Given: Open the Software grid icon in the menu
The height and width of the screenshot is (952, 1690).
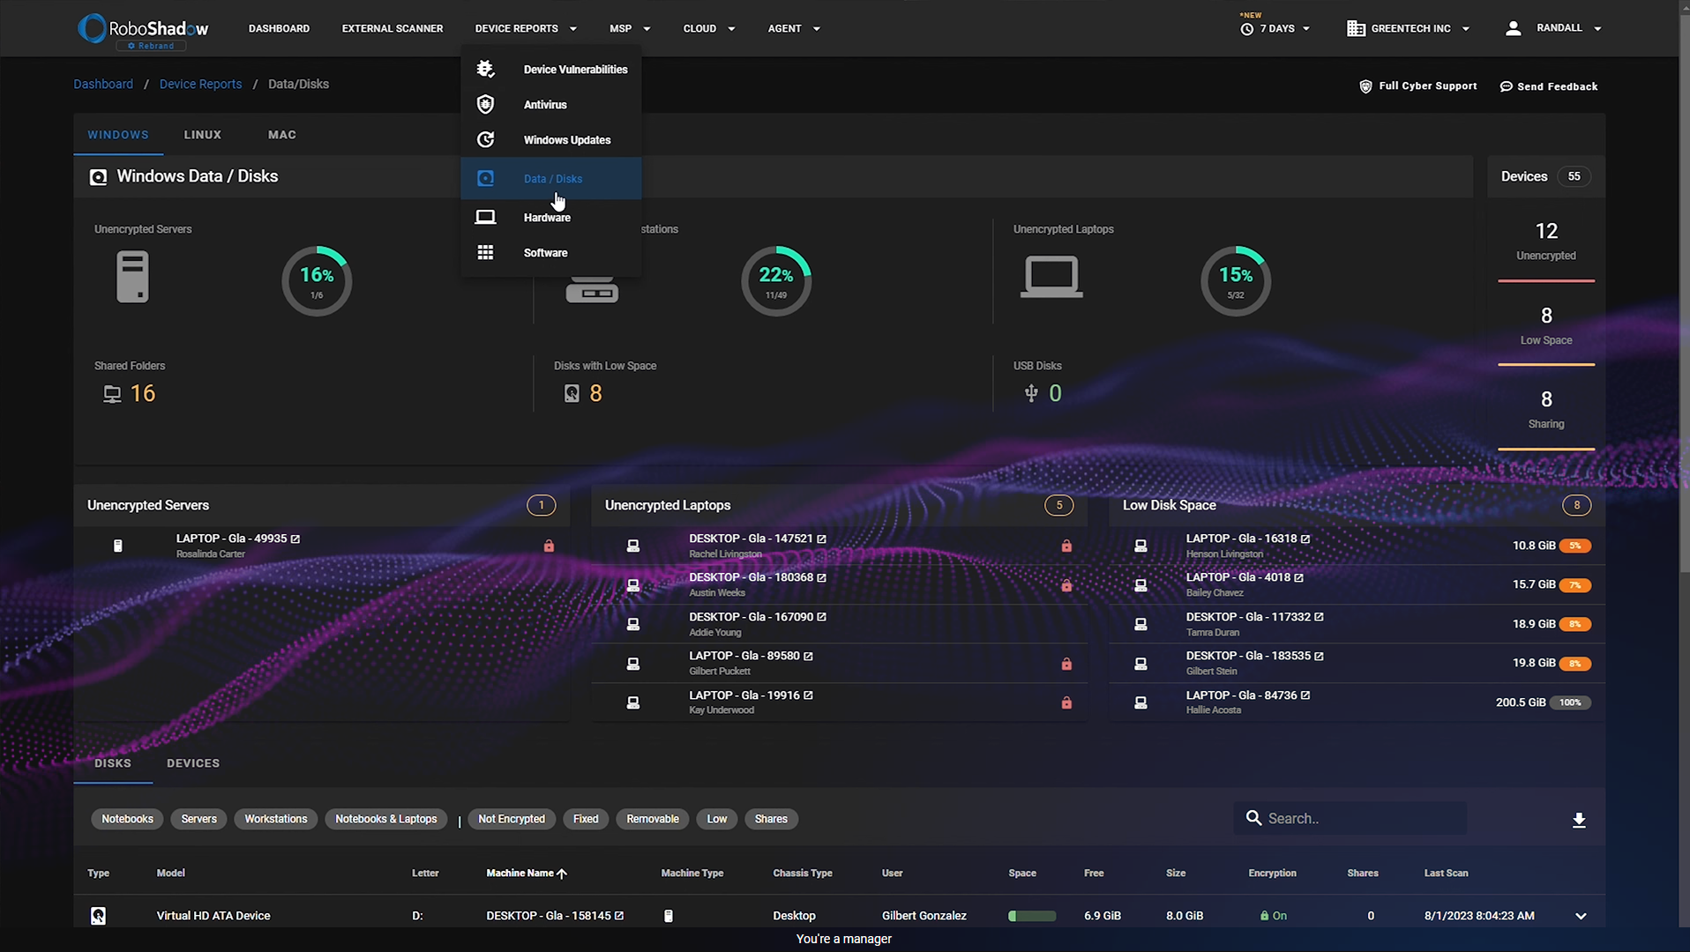Looking at the screenshot, I should pos(485,252).
